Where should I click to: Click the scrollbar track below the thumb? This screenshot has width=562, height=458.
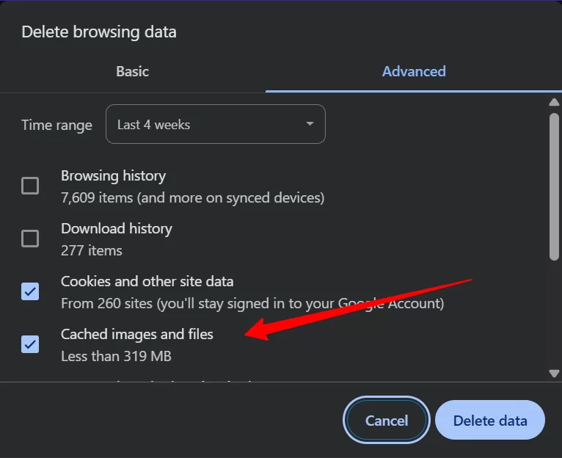coord(554,314)
